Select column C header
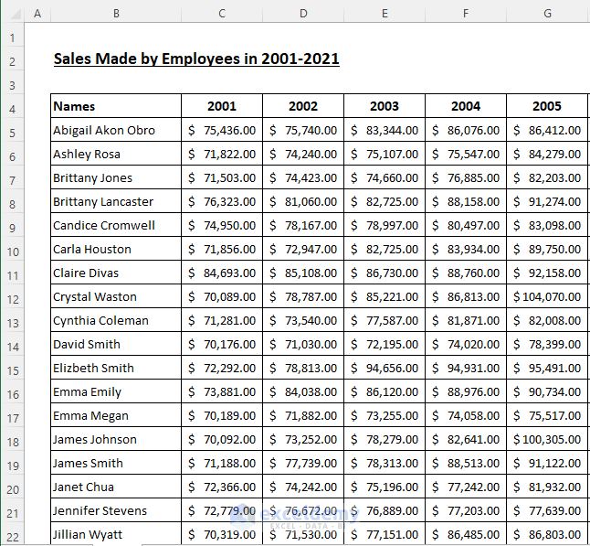This screenshot has width=590, height=546. point(222,14)
